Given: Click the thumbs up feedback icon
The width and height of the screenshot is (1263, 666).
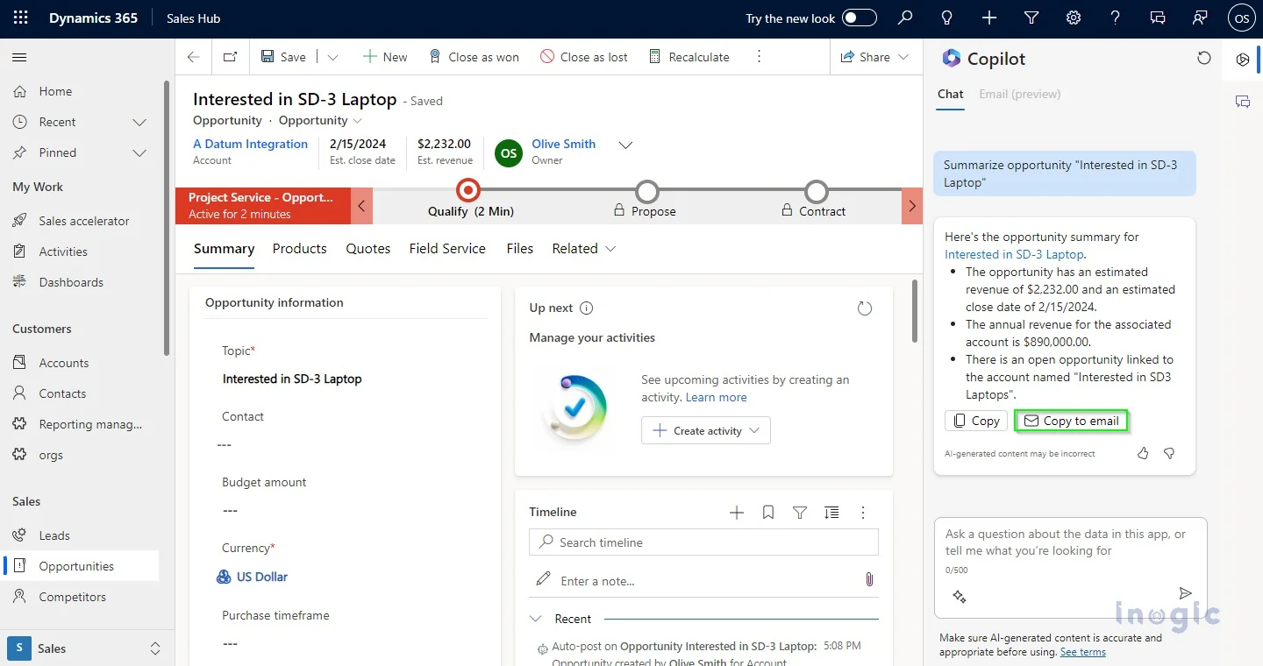Looking at the screenshot, I should (1143, 453).
